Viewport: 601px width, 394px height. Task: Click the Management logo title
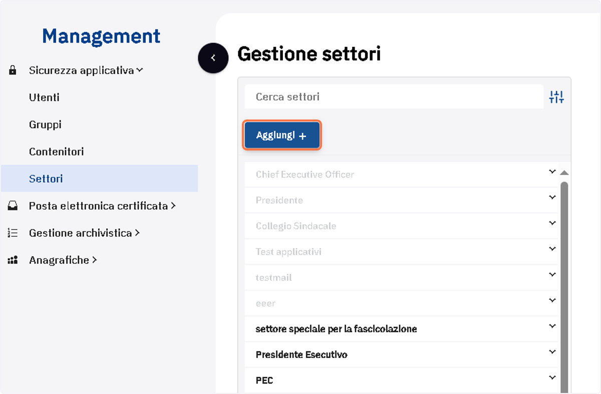(x=101, y=36)
